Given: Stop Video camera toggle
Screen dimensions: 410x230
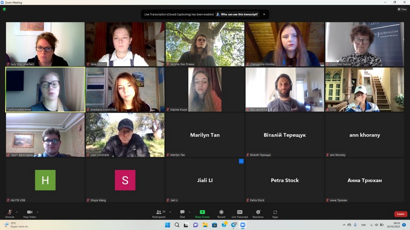Looking at the screenshot, I should pyautogui.click(x=29, y=213).
